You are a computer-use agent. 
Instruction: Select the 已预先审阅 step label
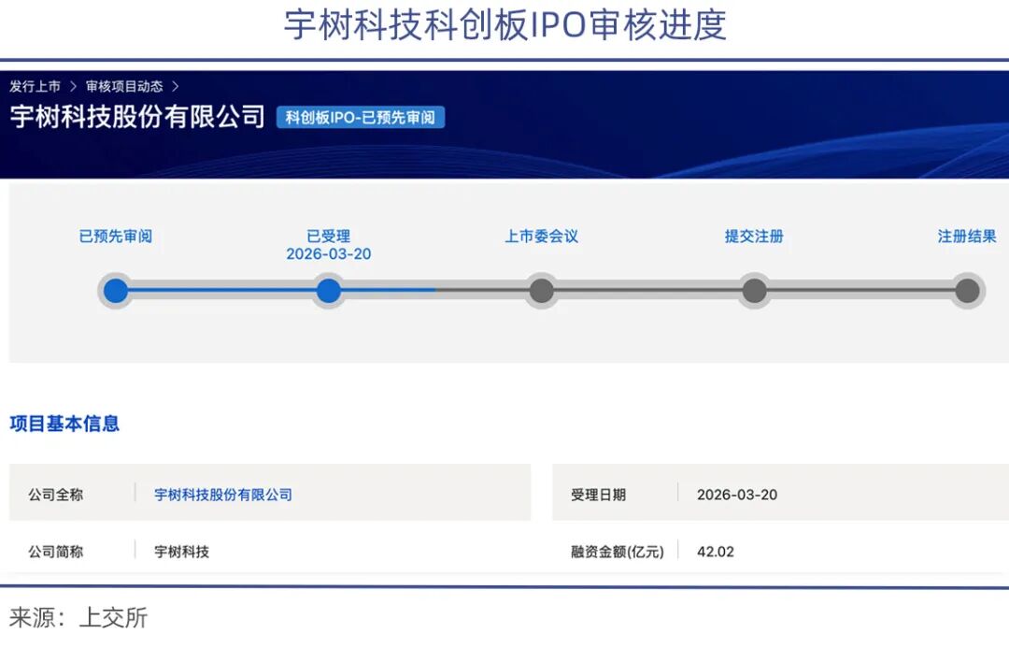(x=116, y=237)
